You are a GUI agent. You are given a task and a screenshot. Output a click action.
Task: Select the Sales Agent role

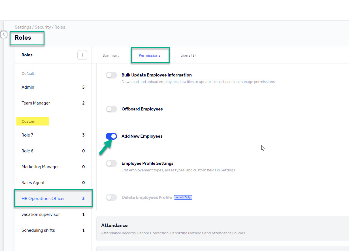pos(33,182)
